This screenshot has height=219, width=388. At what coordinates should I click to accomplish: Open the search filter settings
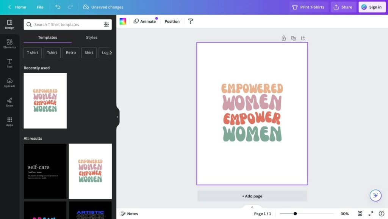click(106, 24)
